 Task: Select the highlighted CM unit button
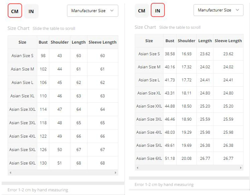pos(15,12)
